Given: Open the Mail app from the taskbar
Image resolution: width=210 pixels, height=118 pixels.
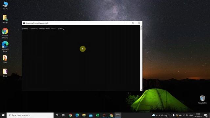Looking at the screenshot, I should tap(91, 115).
